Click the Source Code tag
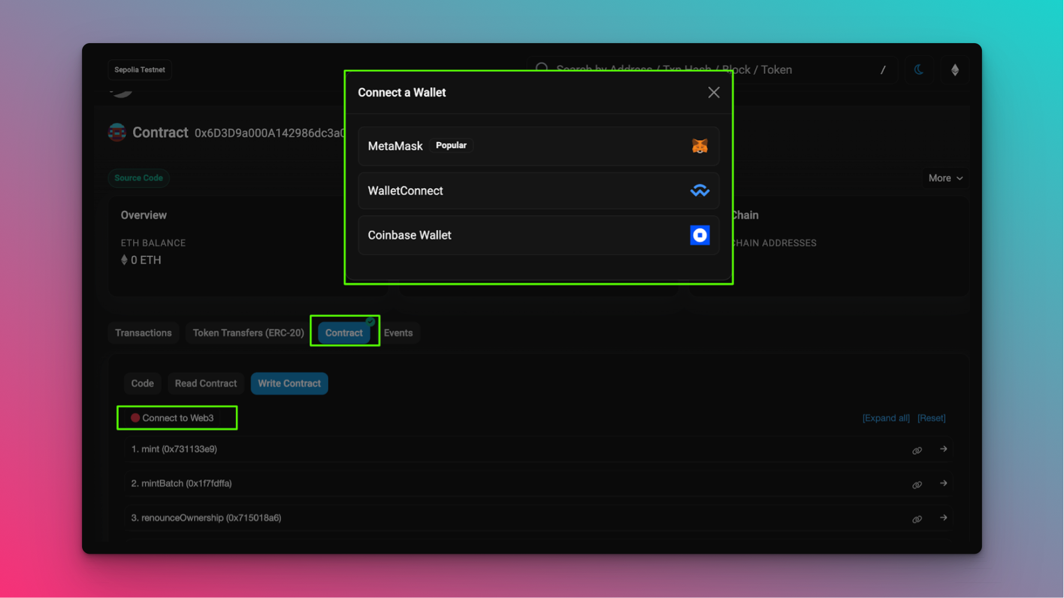1064x598 pixels. coord(138,178)
